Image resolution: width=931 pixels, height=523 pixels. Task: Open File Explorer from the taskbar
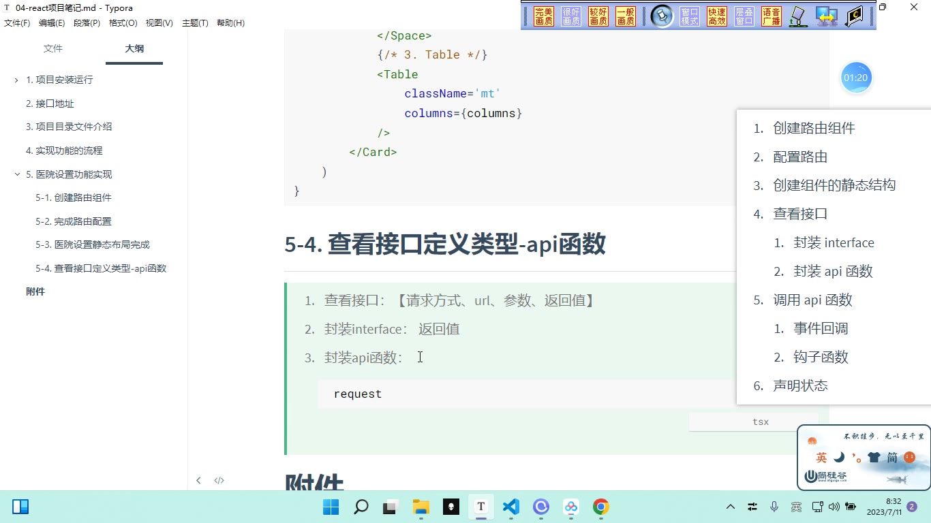(421, 507)
